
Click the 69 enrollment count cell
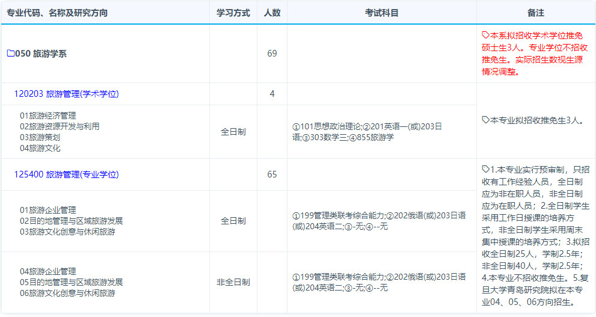coord(272,54)
